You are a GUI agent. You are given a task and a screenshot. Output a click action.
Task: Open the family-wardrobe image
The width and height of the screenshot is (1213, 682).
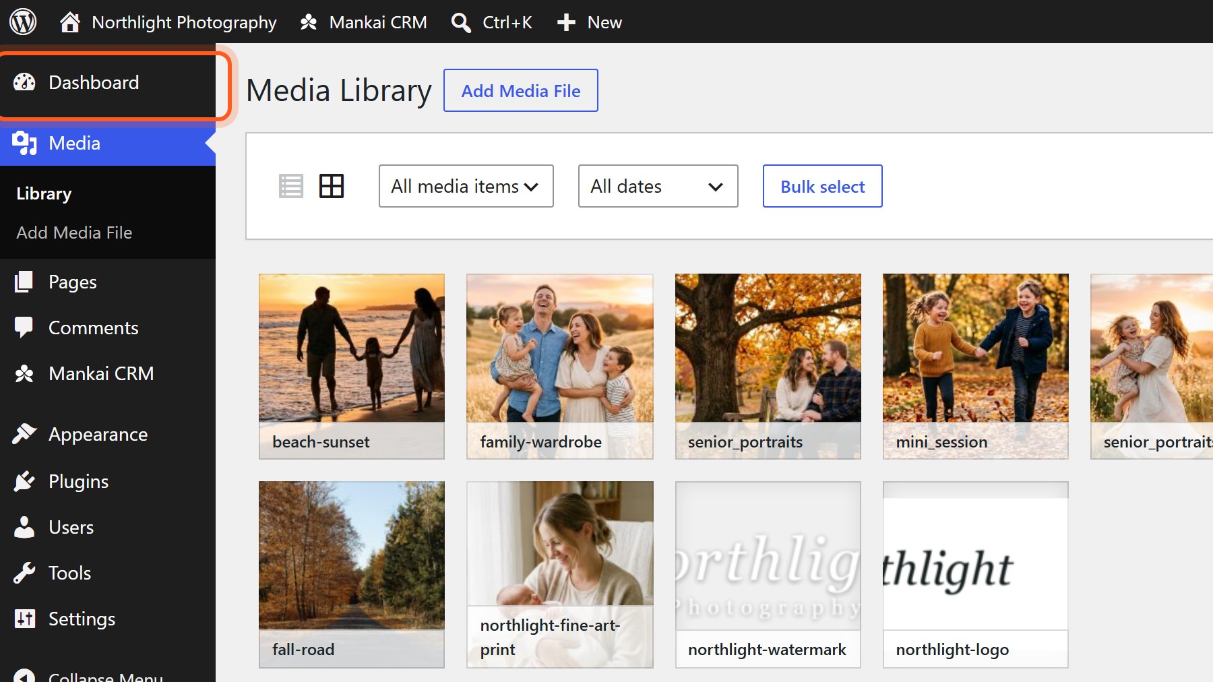coord(560,367)
